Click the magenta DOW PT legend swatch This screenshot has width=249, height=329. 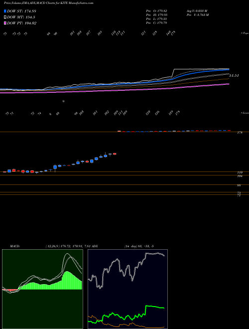click(5, 23)
